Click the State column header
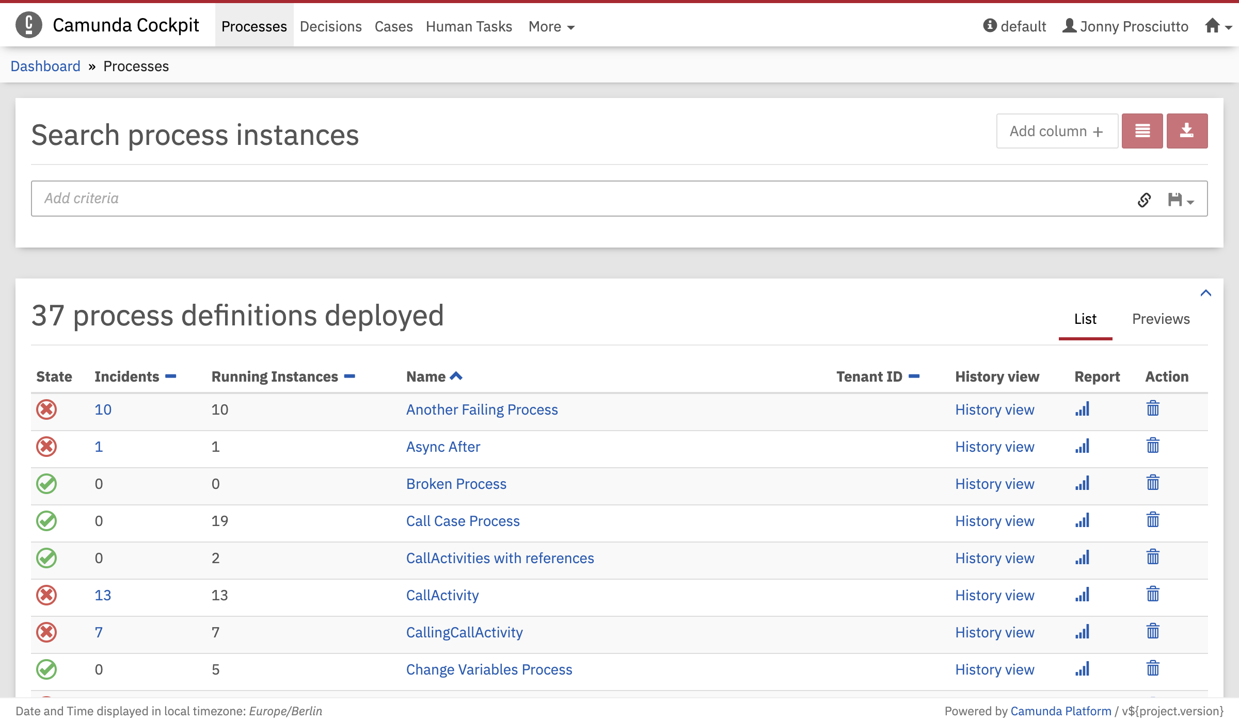Image resolution: width=1239 pixels, height=722 pixels. 54,376
